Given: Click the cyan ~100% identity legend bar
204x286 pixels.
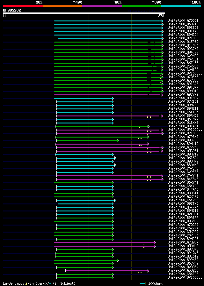Looking at the screenshot, I should pos(181,6).
